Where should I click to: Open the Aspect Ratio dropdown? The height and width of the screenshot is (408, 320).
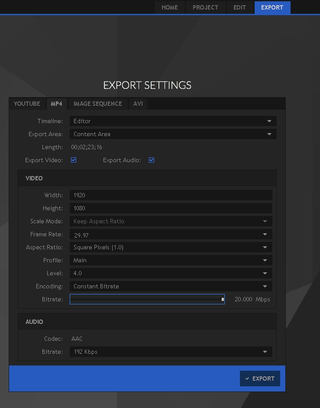pyautogui.click(x=171, y=247)
